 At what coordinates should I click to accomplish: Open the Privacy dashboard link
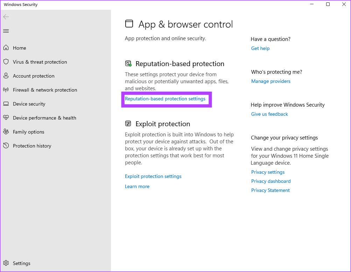tap(271, 181)
